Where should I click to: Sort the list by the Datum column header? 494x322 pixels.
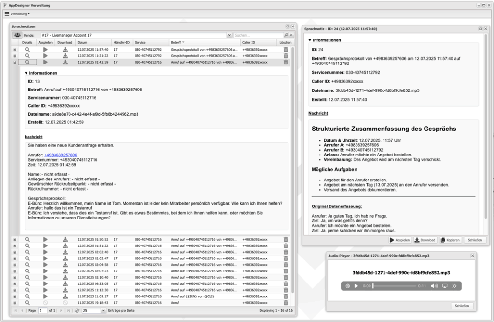(x=93, y=42)
